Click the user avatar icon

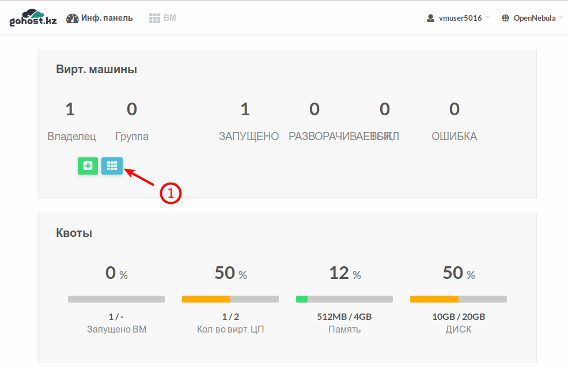pos(430,18)
